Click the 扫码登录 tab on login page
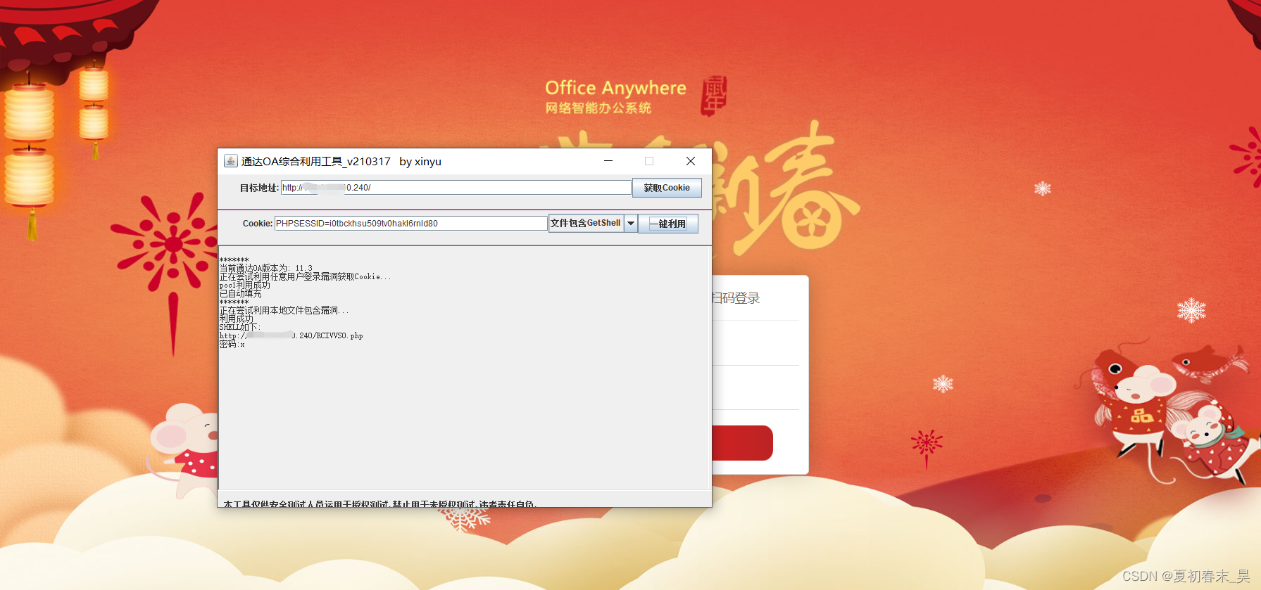1261x590 pixels. [736, 298]
